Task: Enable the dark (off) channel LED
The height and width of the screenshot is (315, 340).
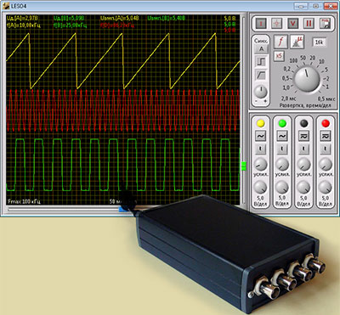Action: 303,123
